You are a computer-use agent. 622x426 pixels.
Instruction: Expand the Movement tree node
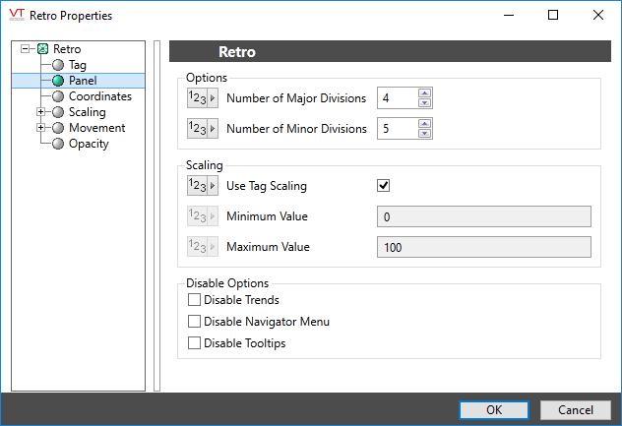click(x=40, y=128)
